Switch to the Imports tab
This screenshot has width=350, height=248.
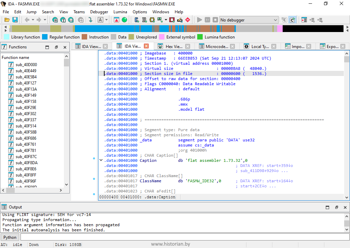point(298,46)
